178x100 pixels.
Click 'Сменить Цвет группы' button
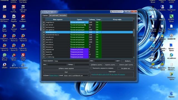126,65
